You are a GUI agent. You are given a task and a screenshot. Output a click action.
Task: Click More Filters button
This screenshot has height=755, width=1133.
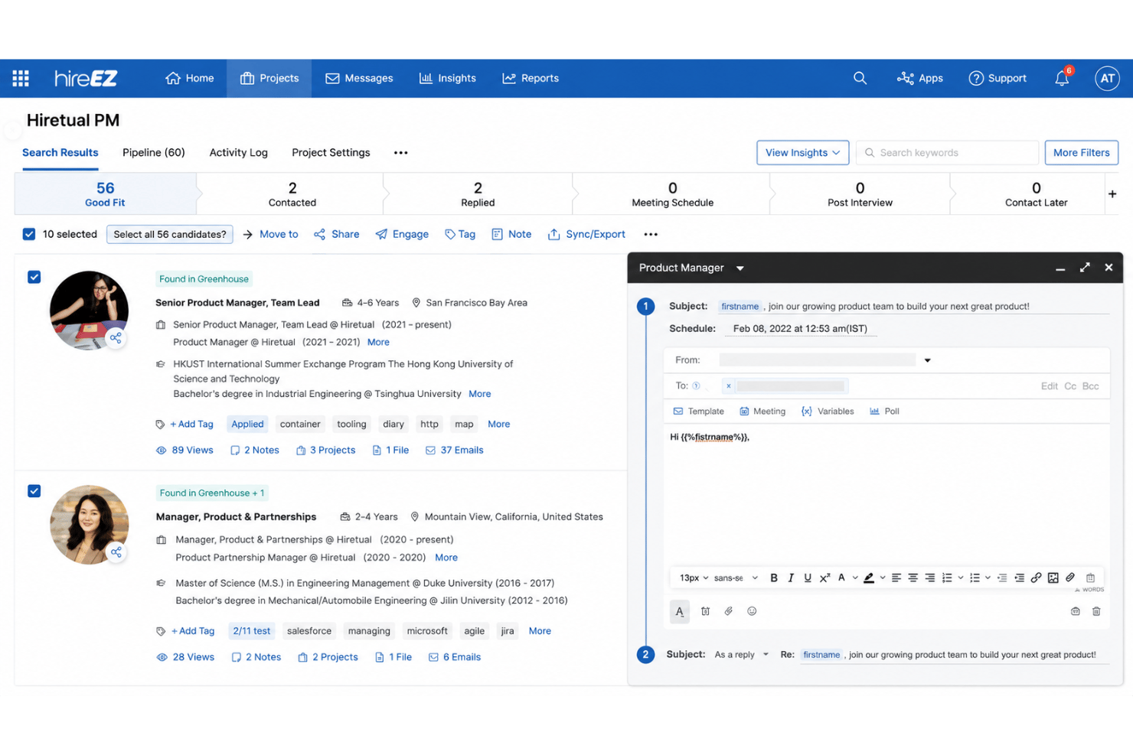click(1081, 152)
